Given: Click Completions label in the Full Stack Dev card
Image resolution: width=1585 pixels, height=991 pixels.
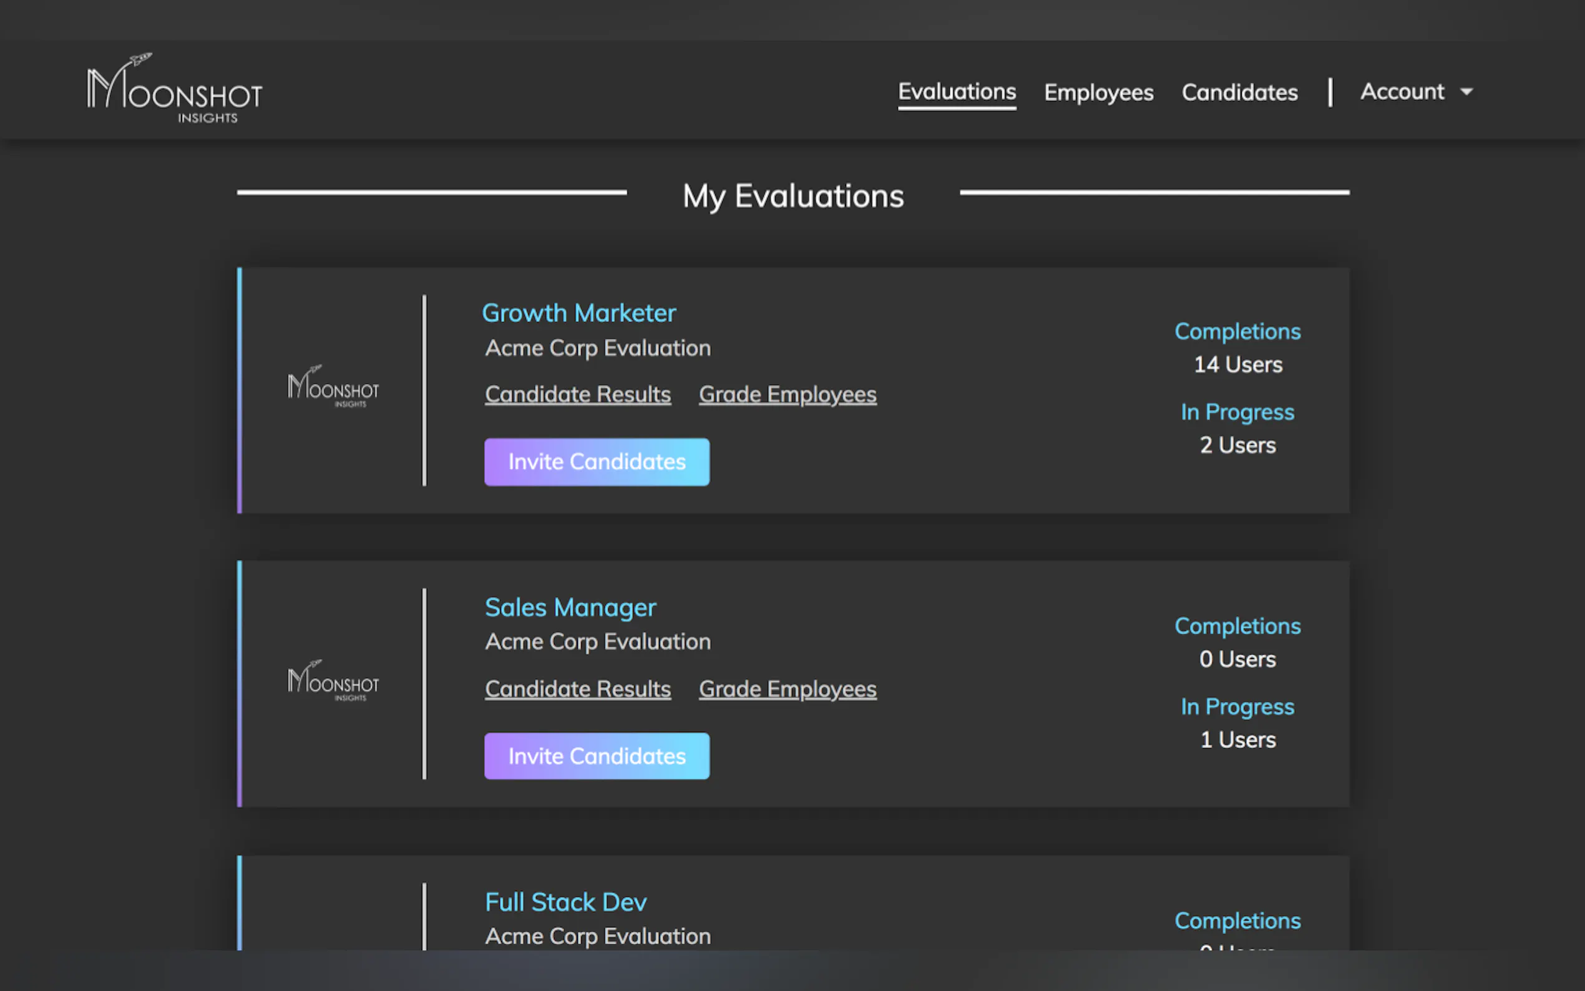Looking at the screenshot, I should click(x=1237, y=921).
